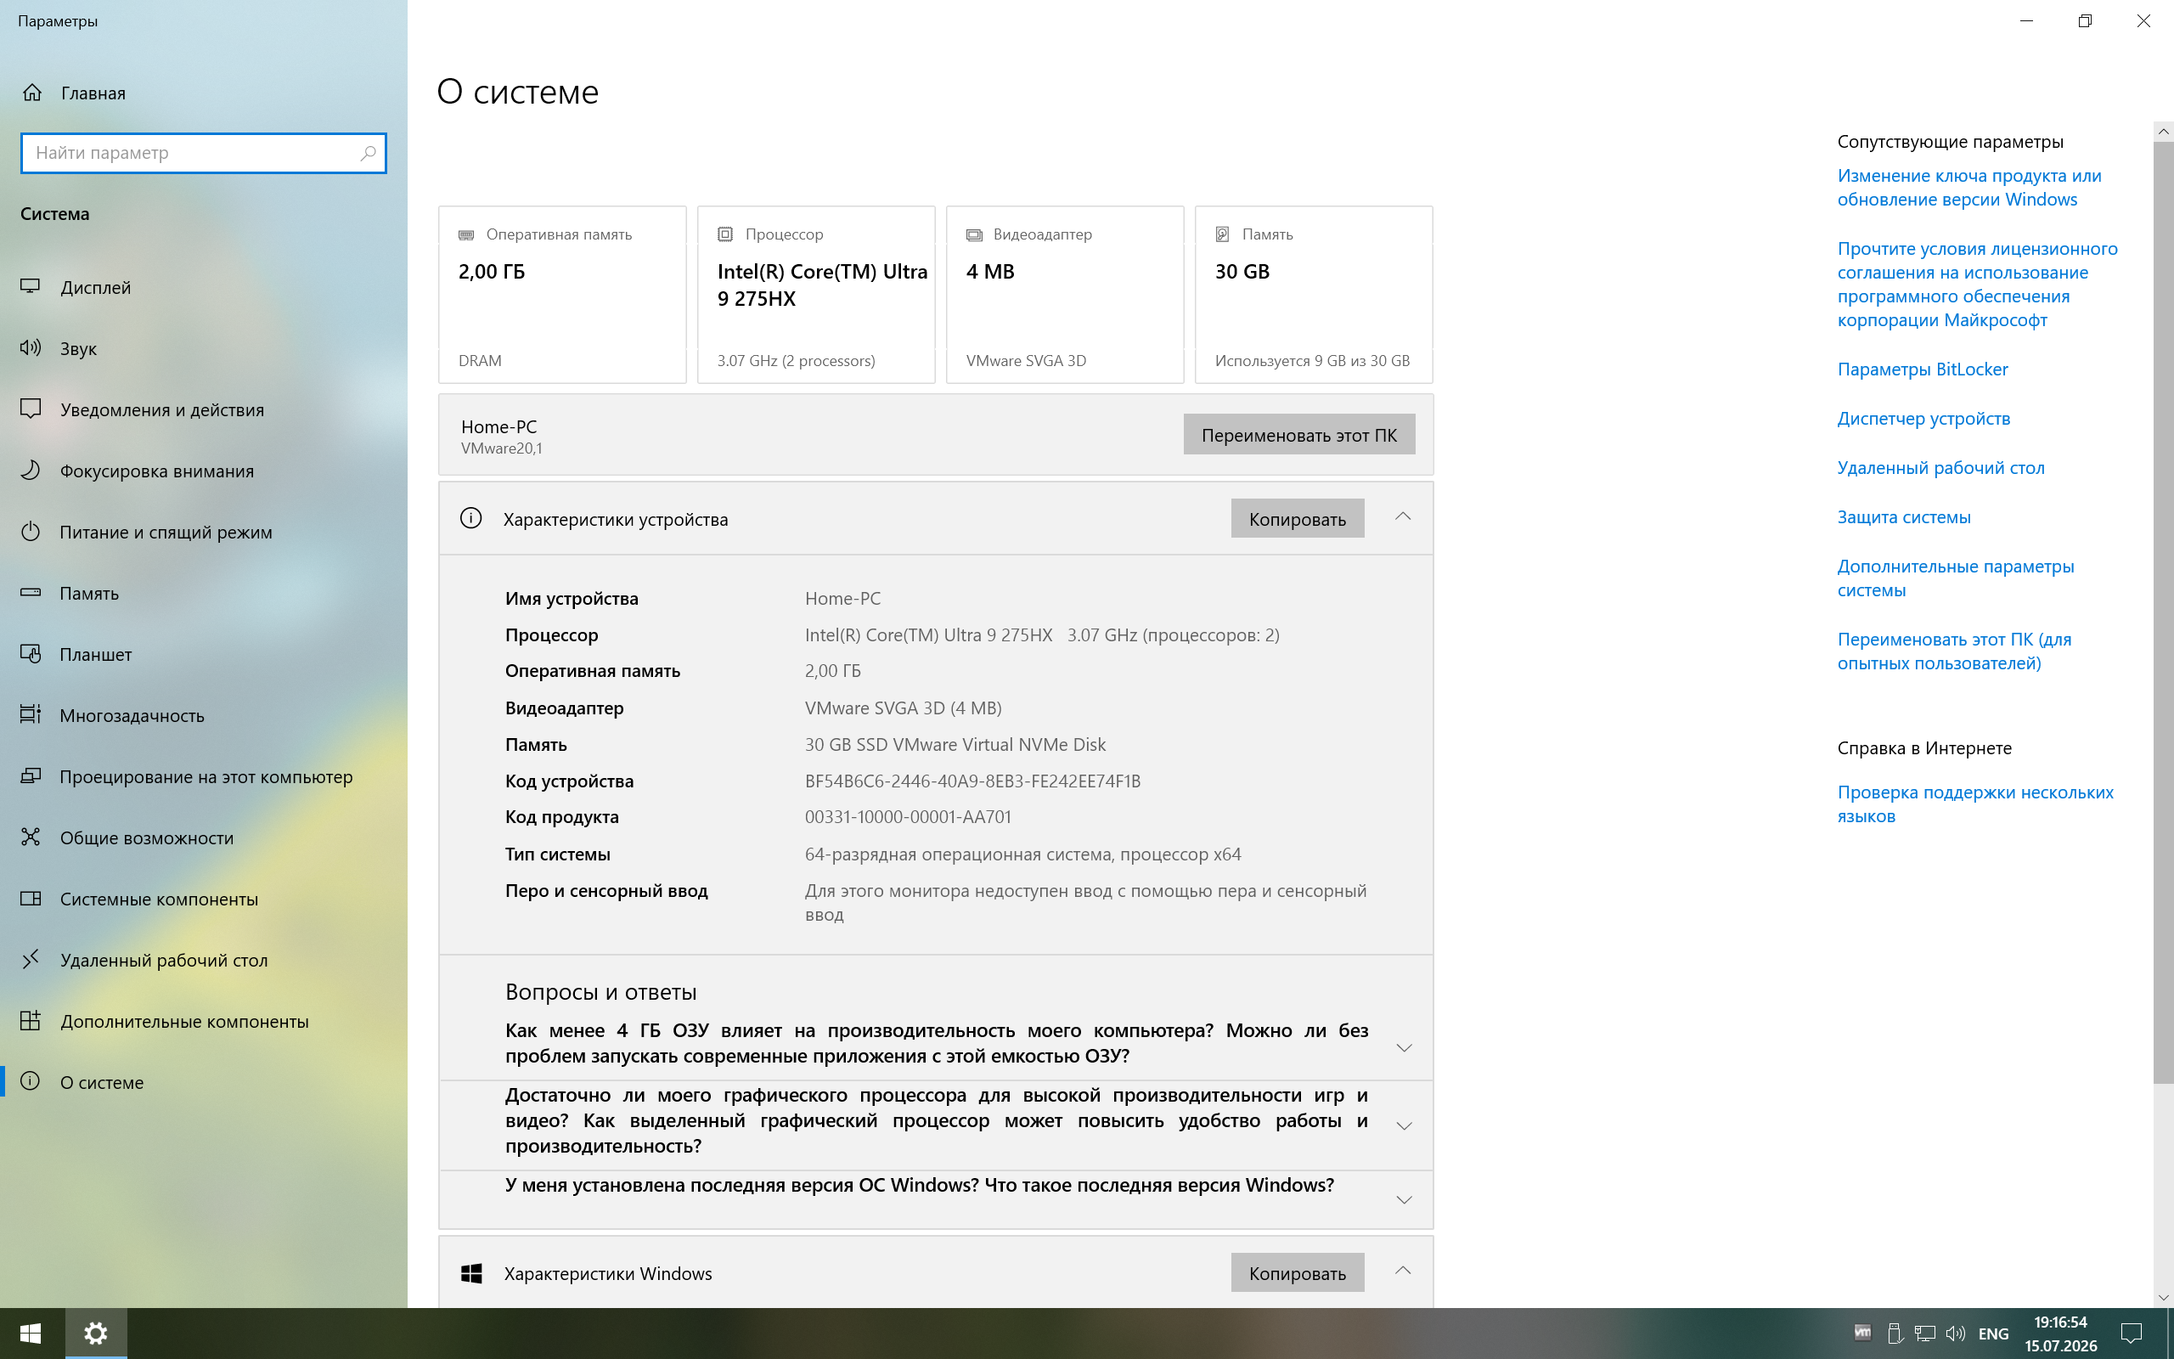
Task: Collapse the Характеристики устройства section chevron
Action: [x=1402, y=516]
